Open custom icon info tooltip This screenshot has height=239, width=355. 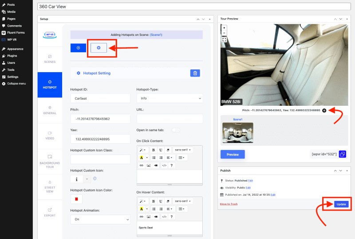pos(95,178)
